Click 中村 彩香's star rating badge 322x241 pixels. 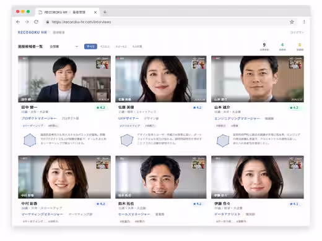point(101,204)
